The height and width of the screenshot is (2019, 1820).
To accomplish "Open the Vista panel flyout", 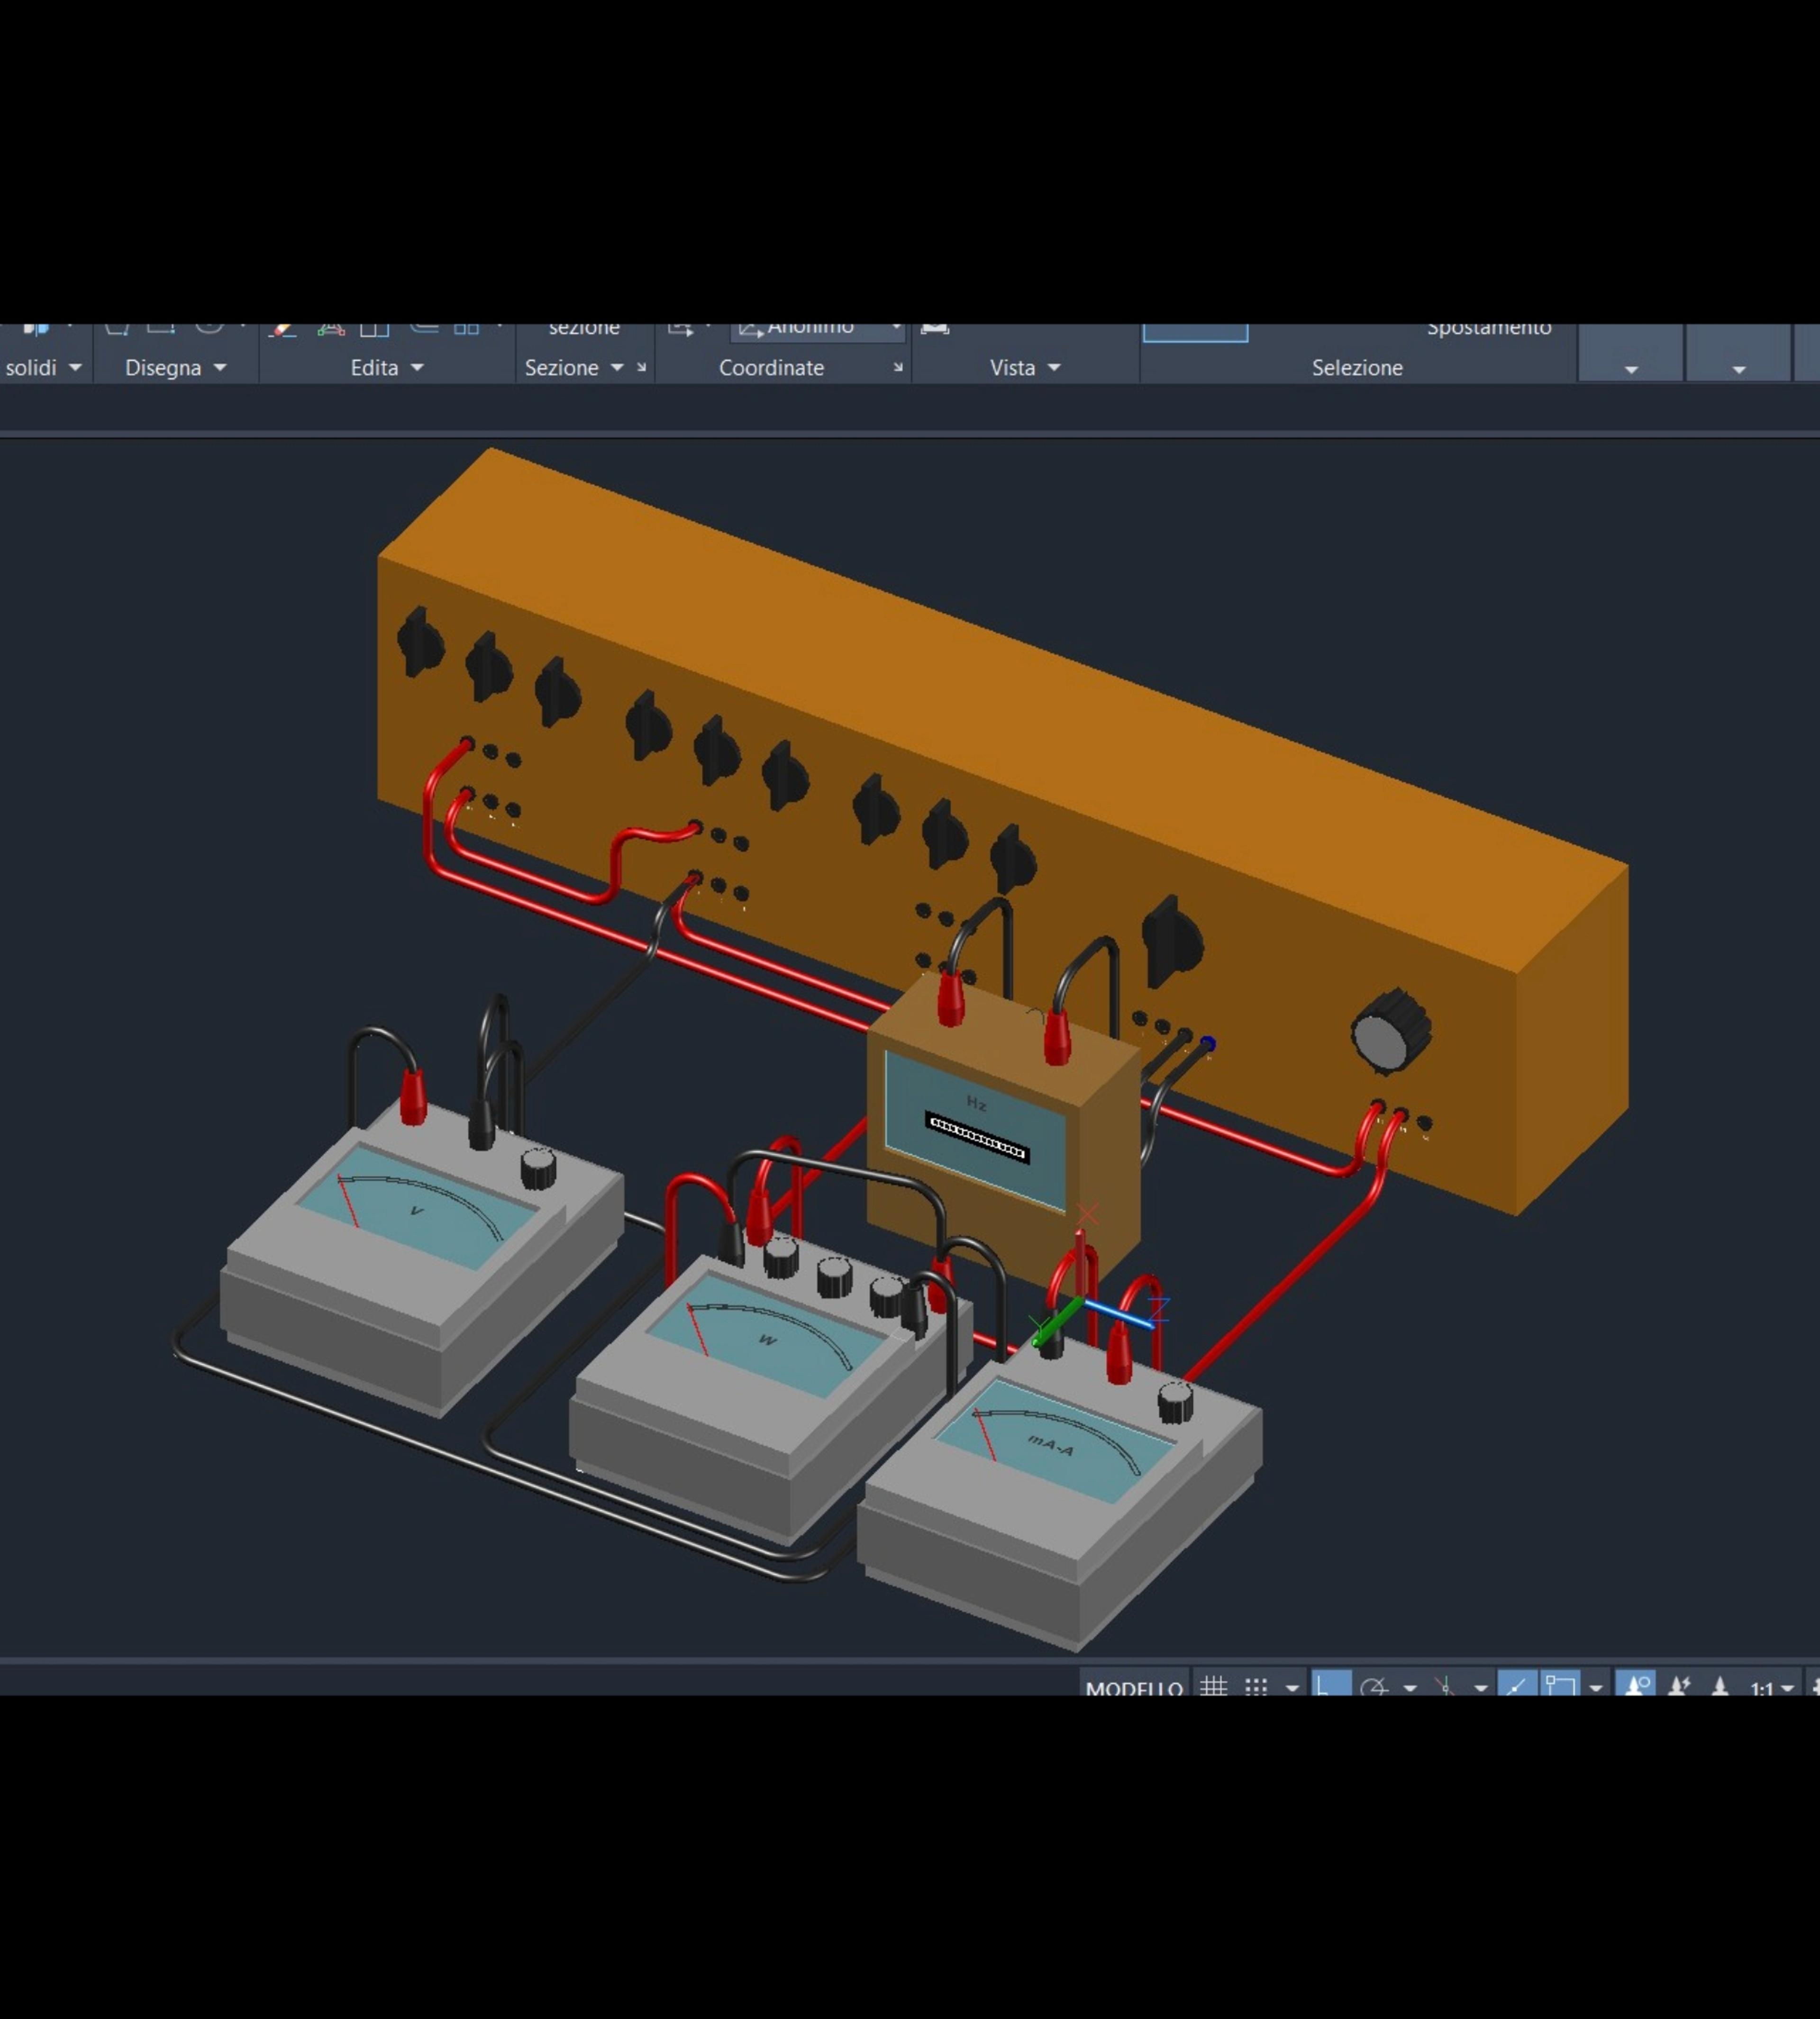I will point(1025,368).
